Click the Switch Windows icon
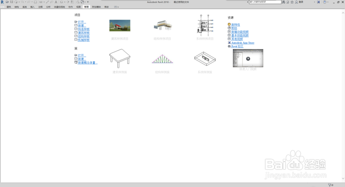 (x=82, y=2)
